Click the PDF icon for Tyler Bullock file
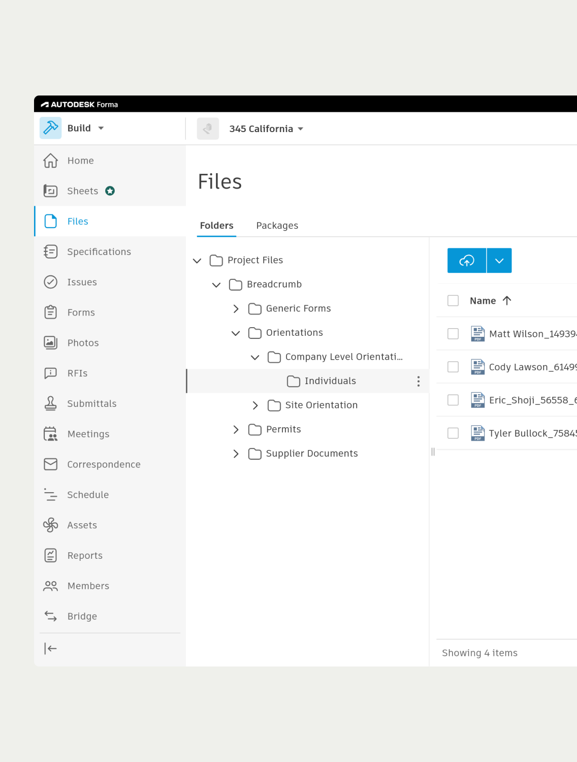Image resolution: width=577 pixels, height=762 pixels. [x=478, y=433]
